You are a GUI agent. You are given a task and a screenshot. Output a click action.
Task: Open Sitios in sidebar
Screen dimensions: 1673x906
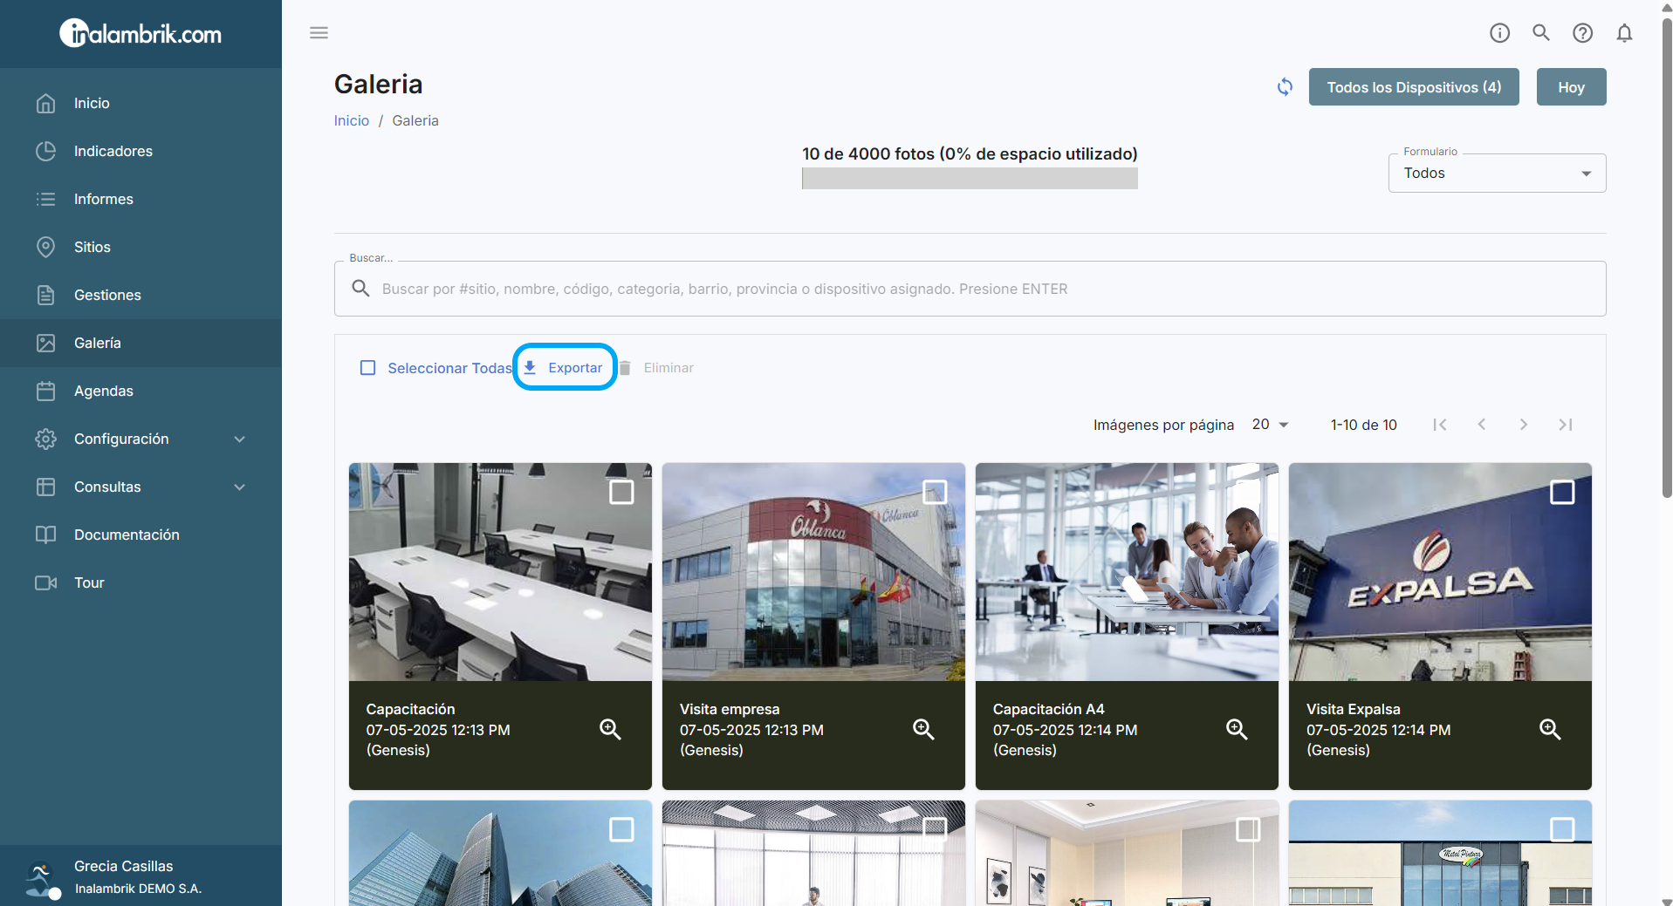coord(141,247)
